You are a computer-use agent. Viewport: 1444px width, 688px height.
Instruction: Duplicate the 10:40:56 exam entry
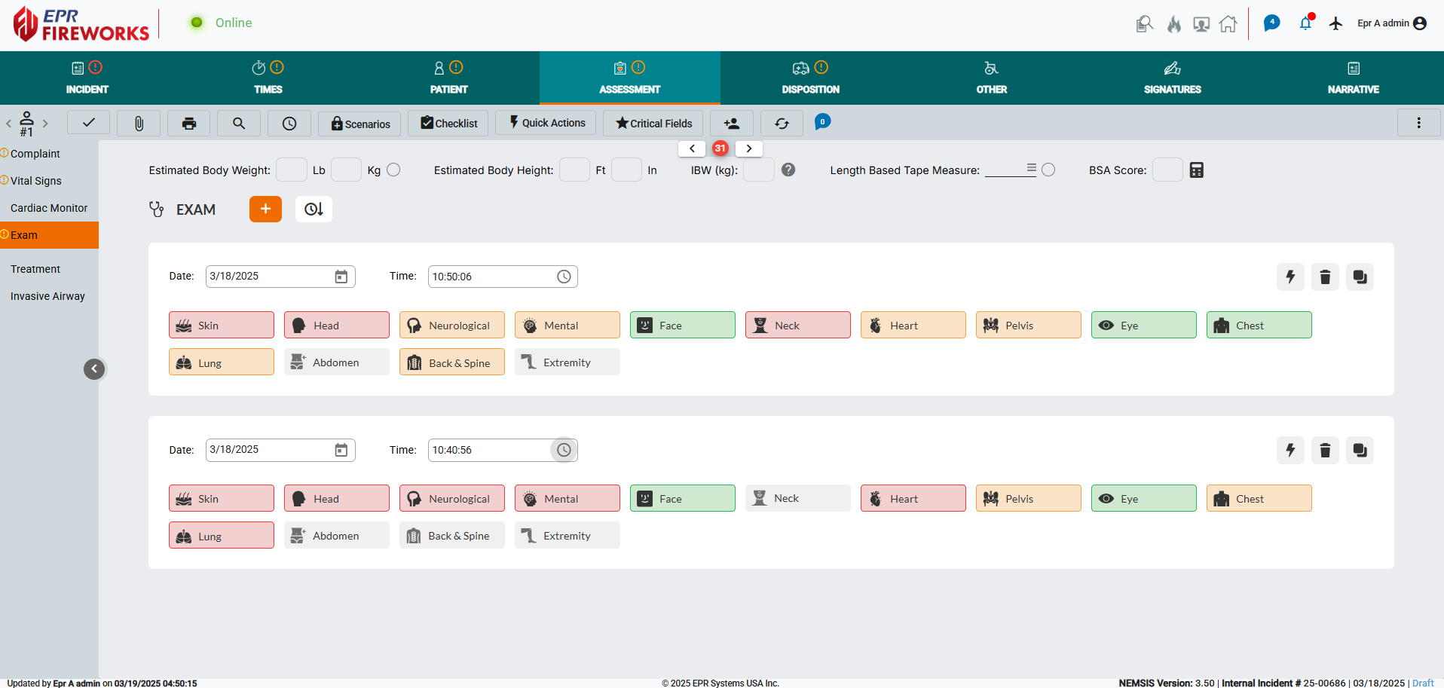1360,450
